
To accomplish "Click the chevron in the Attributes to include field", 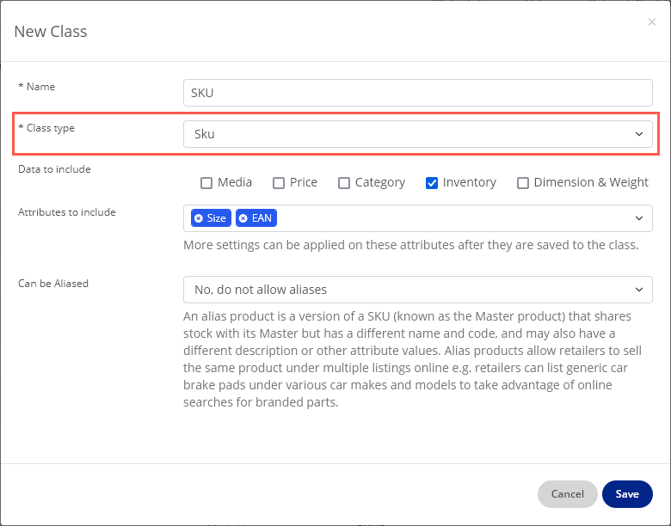I will click(638, 218).
